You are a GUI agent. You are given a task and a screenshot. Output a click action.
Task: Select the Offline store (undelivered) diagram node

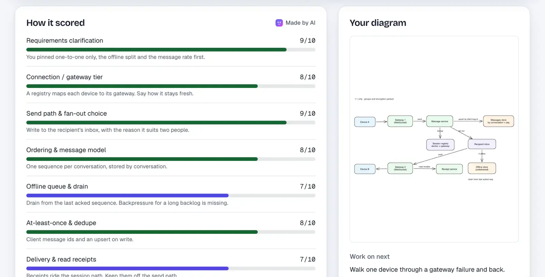[x=482, y=168]
